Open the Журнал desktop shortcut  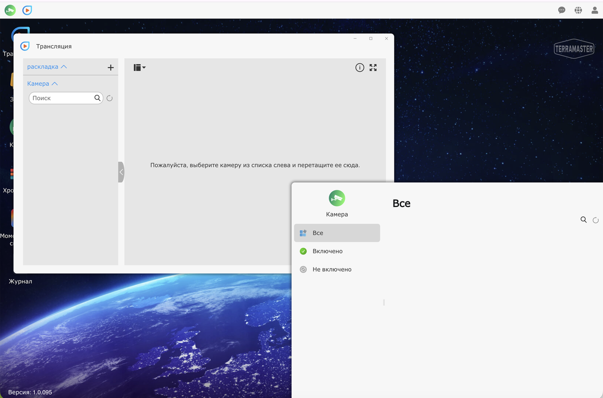pyautogui.click(x=20, y=281)
